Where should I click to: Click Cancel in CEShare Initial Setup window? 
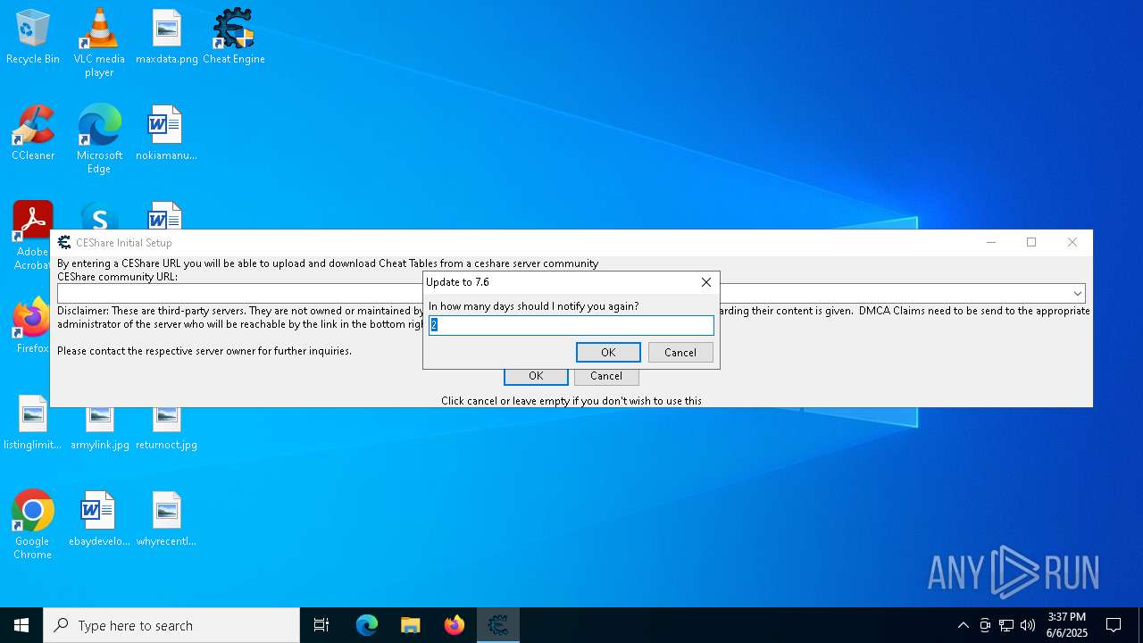[x=606, y=378]
